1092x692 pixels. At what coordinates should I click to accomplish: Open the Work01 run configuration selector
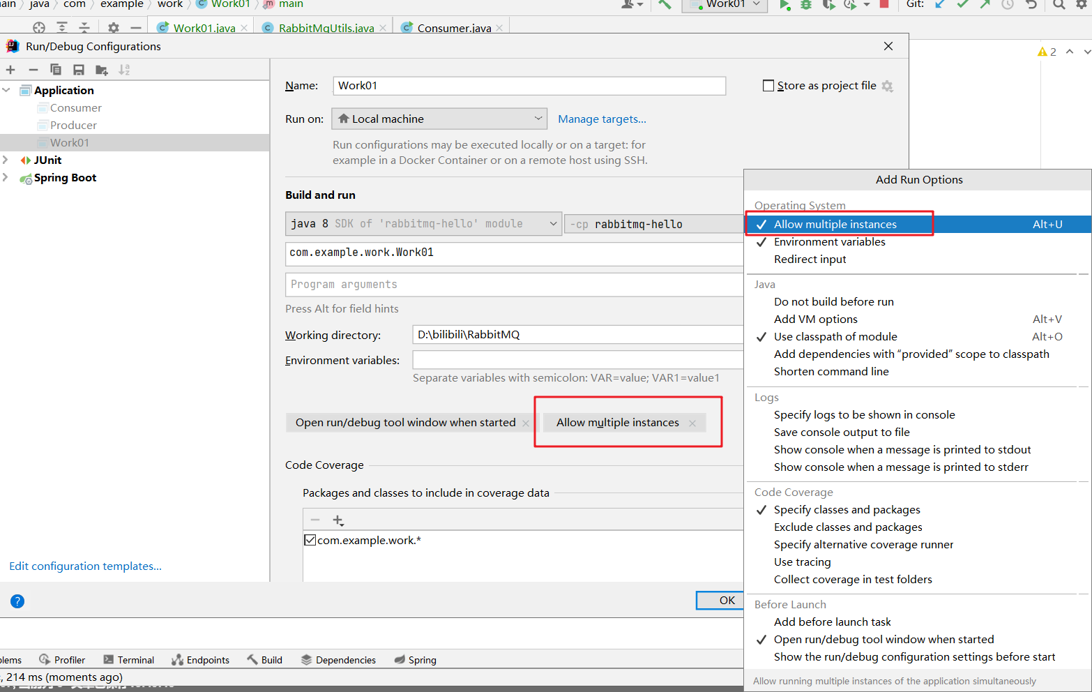click(725, 5)
